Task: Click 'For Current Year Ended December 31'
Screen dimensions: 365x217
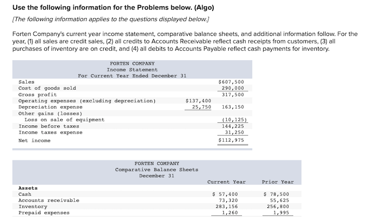Action: (x=132, y=76)
